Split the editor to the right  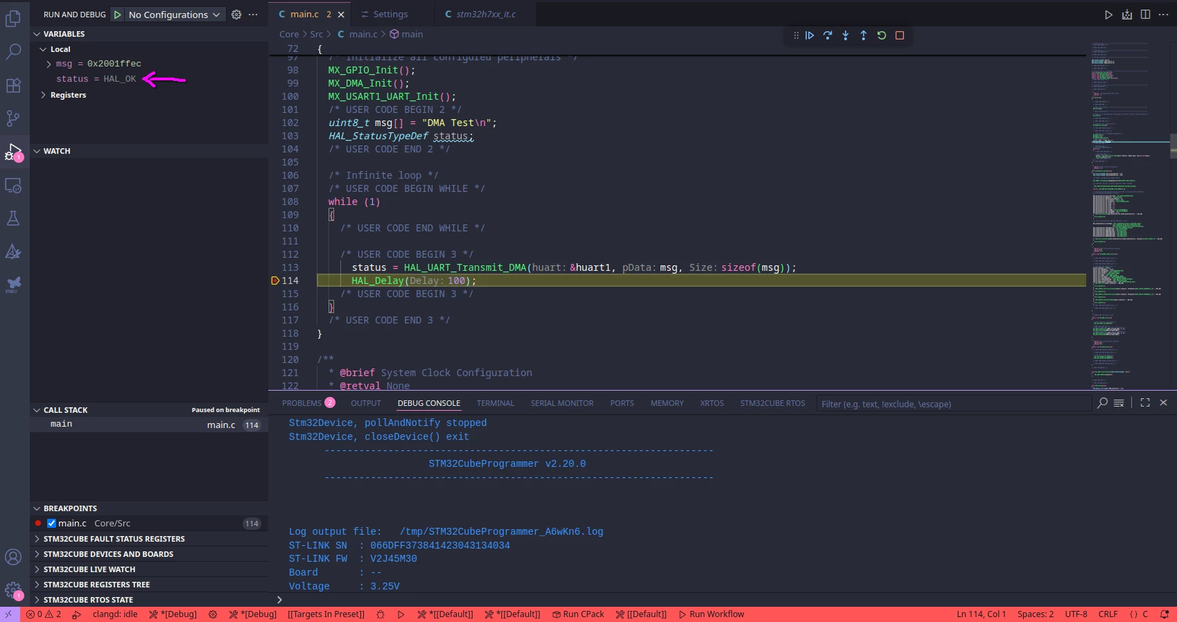(1145, 15)
